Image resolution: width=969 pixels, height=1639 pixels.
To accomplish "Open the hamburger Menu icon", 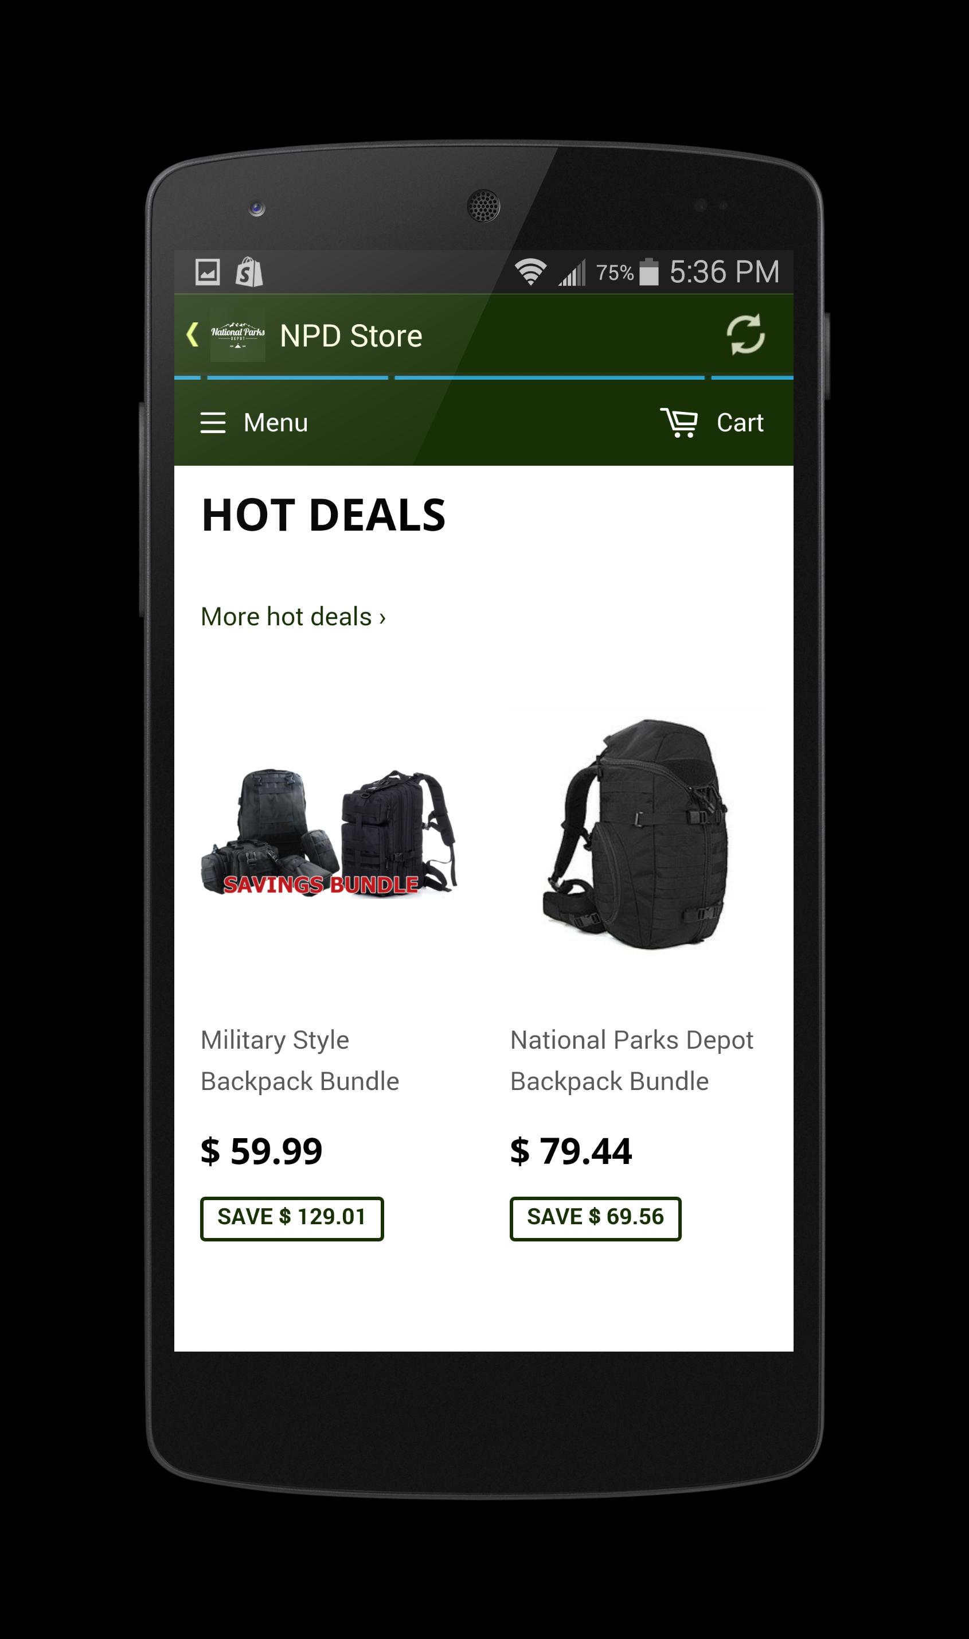I will [x=213, y=423].
